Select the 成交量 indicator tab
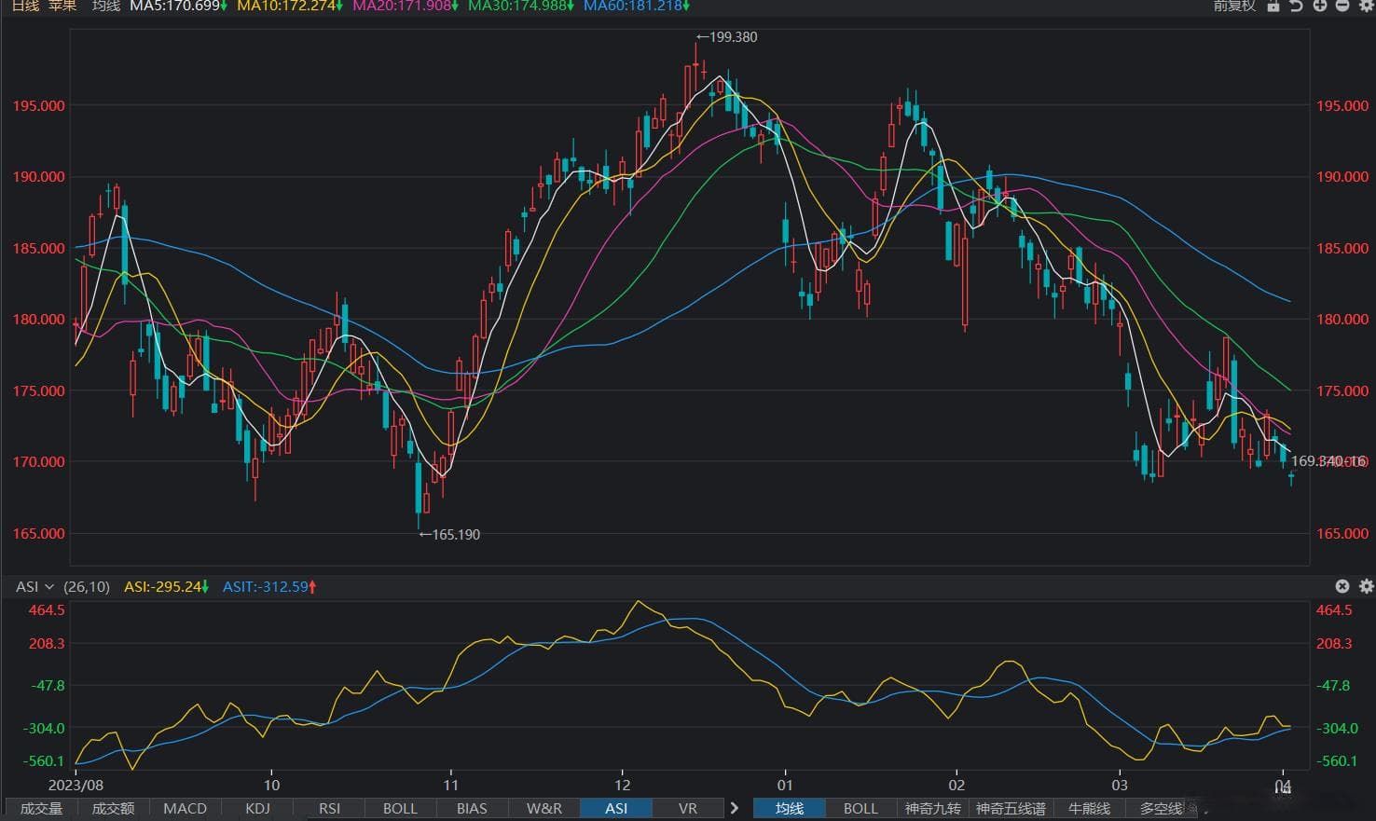 tap(41, 808)
